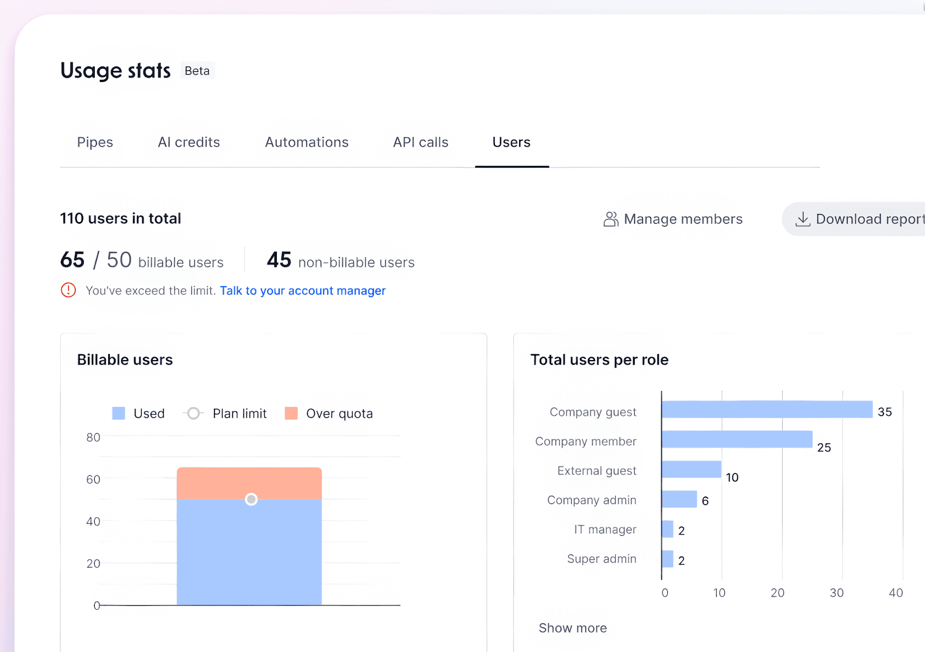
Task: Open the AI credits tab
Action: (x=189, y=142)
